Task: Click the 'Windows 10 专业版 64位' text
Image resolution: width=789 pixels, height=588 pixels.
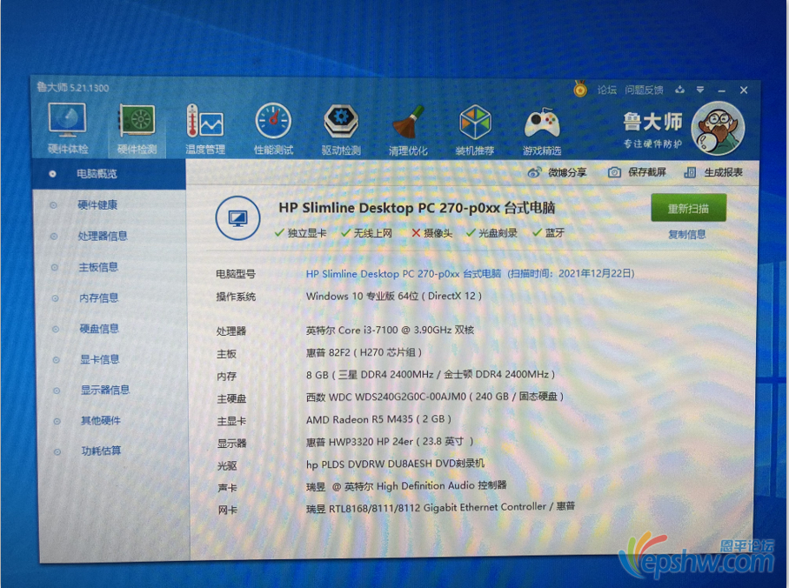Action: [362, 297]
